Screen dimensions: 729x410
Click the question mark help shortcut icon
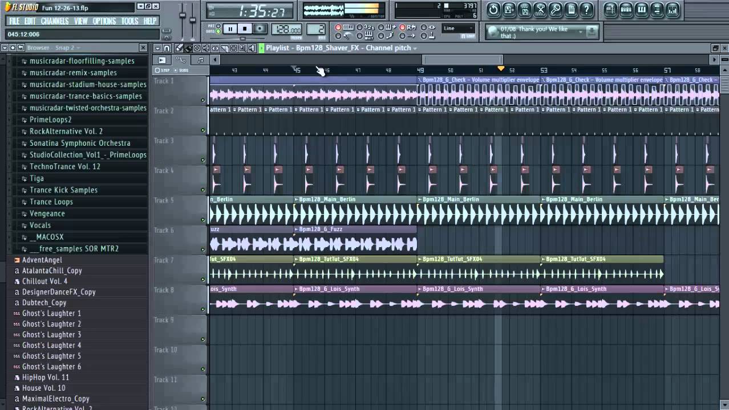point(586,10)
